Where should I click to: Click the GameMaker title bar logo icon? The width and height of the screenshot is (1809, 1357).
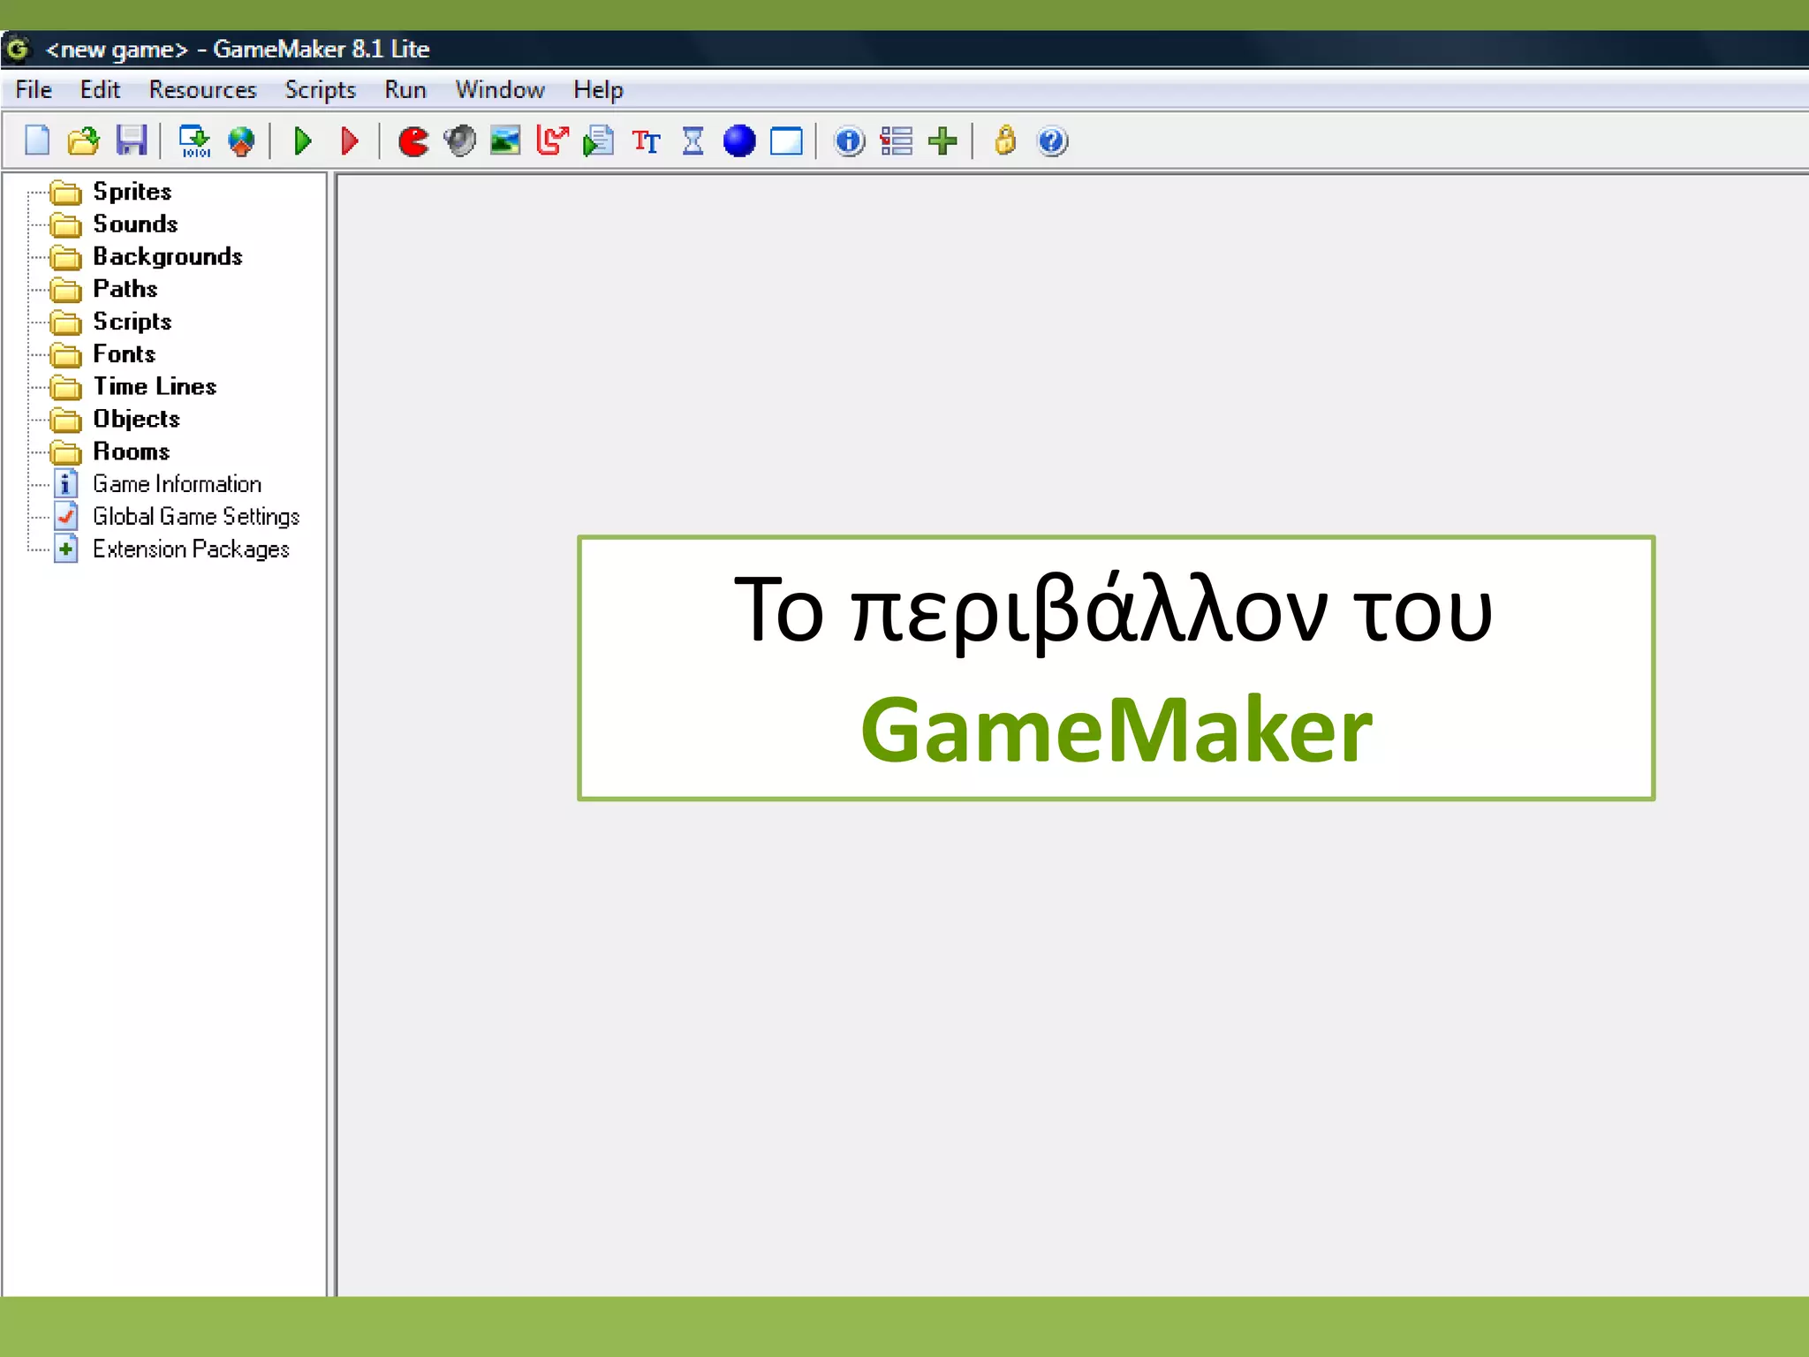18,49
